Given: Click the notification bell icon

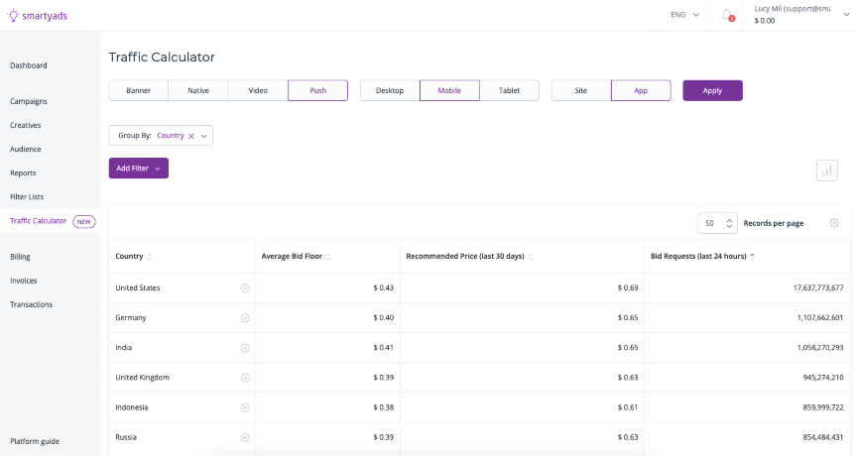Looking at the screenshot, I should 727,15.
